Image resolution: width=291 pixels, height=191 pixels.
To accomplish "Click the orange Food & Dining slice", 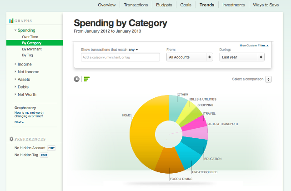I will [x=169, y=160].
